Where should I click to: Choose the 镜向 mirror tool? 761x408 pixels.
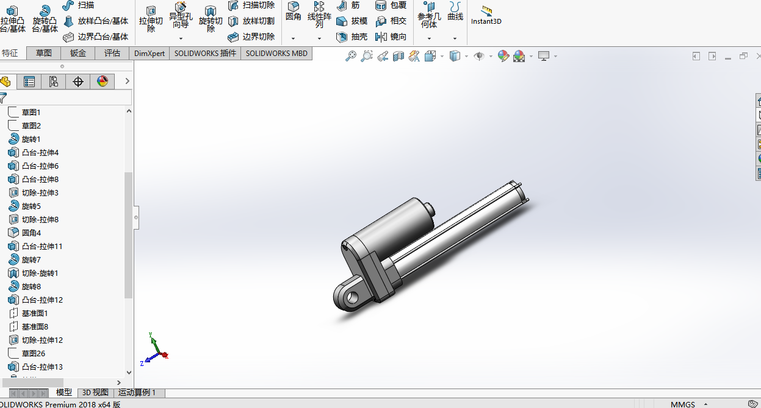[x=391, y=37]
